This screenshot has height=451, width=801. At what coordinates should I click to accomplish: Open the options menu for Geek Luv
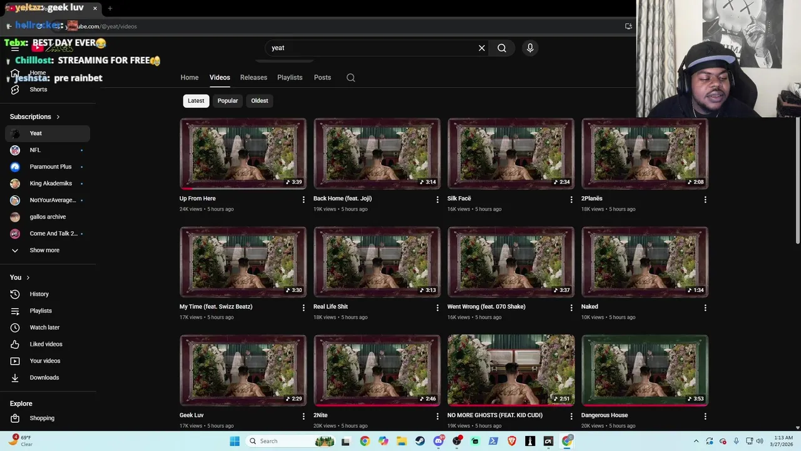304,416
